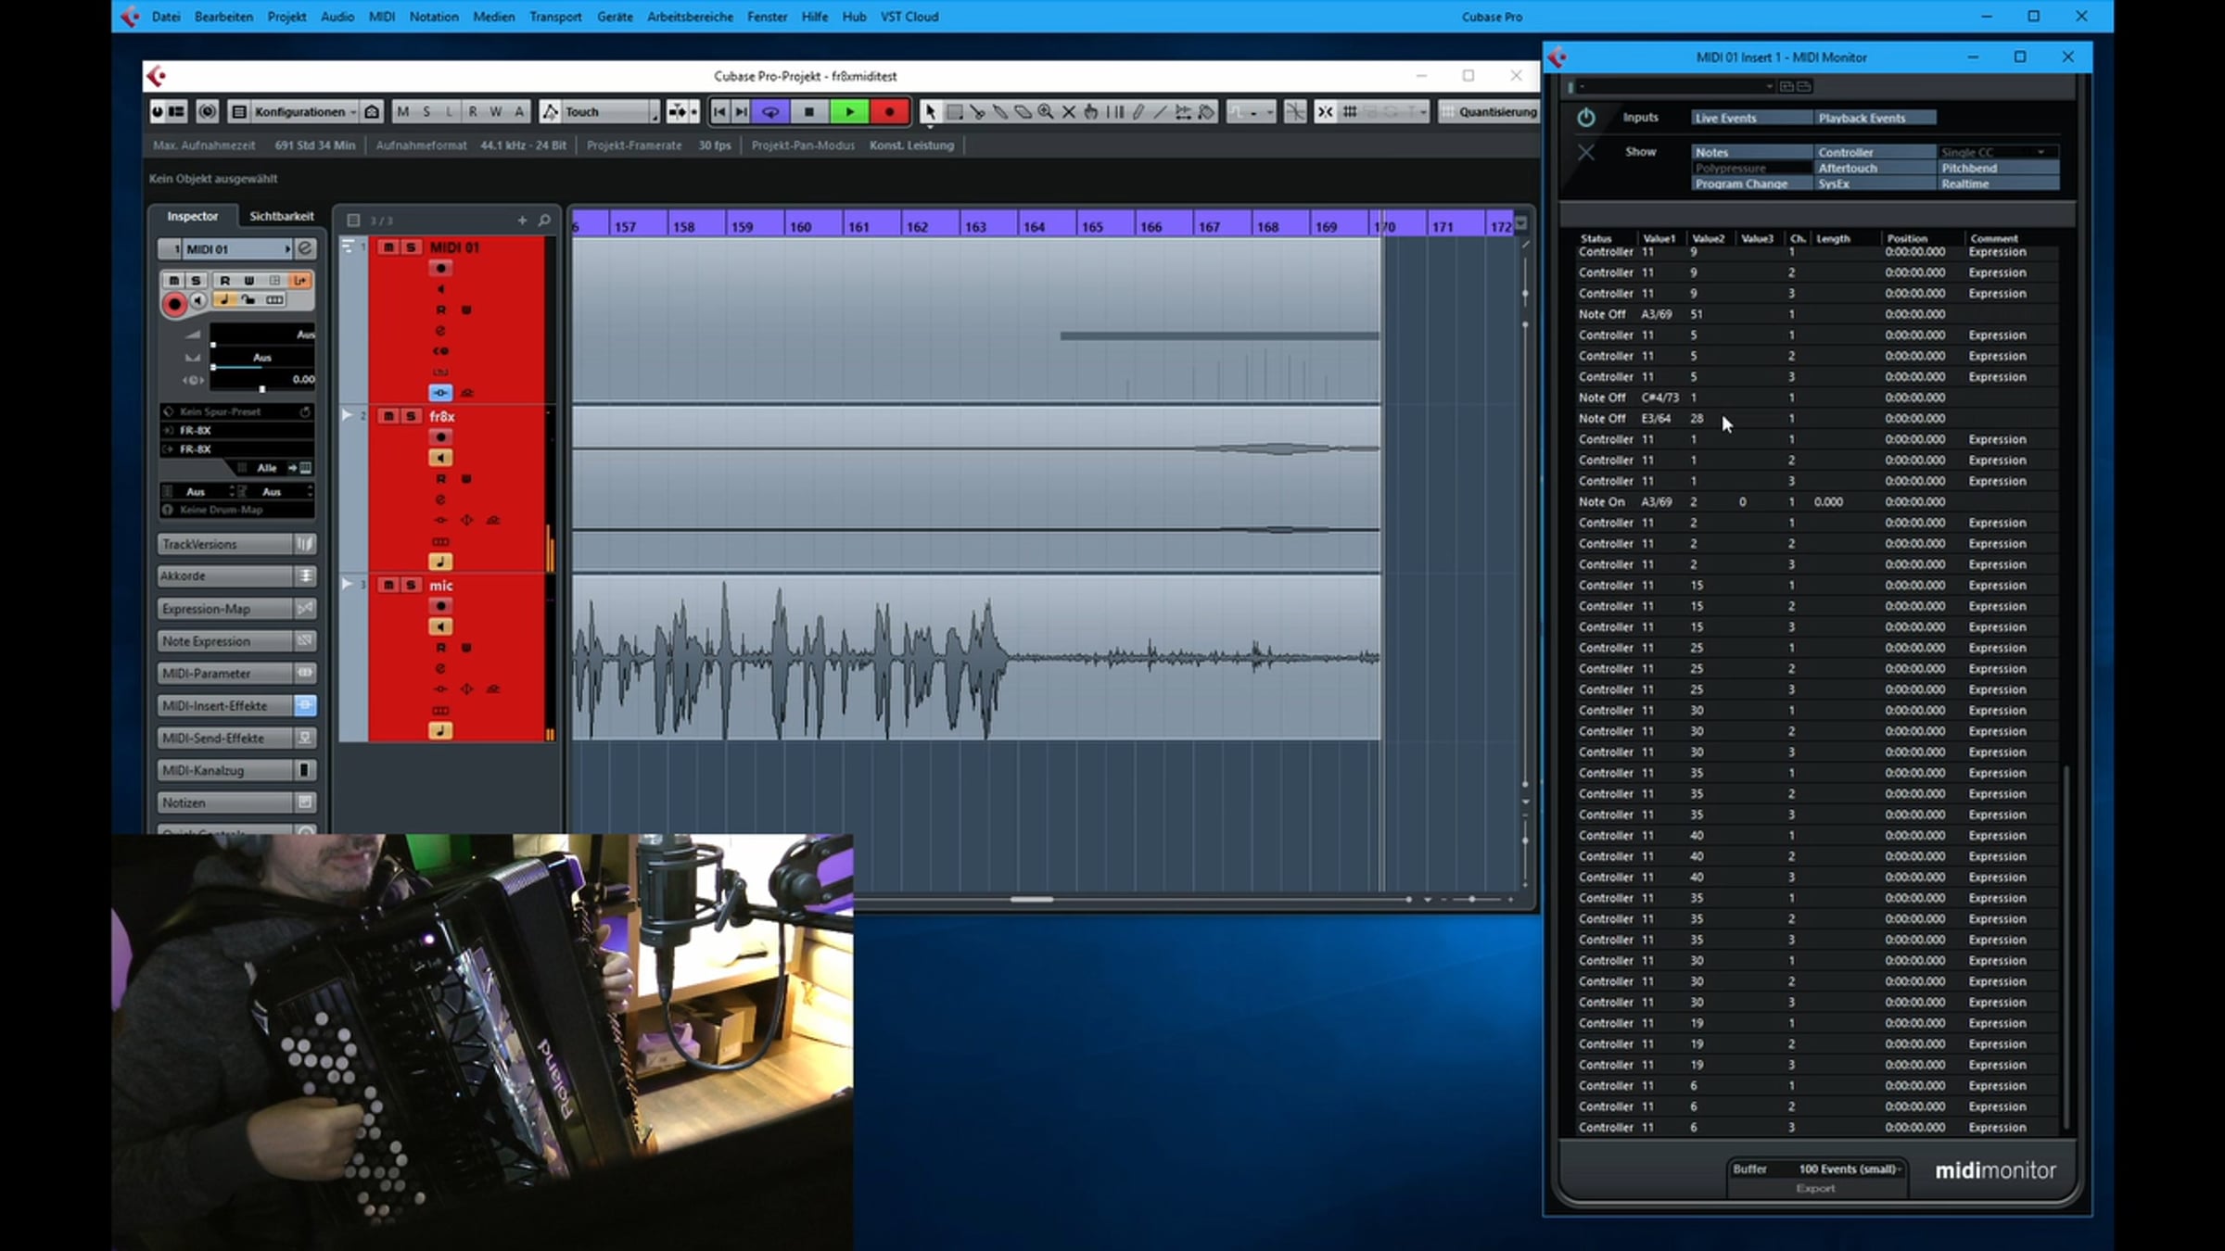Open the Note Expression inspector section
The image size is (2225, 1251).
click(224, 641)
